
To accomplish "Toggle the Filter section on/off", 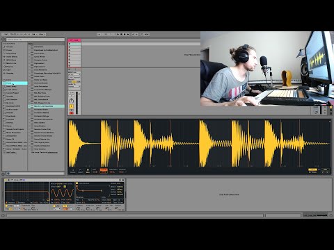I will (x=6, y=206).
